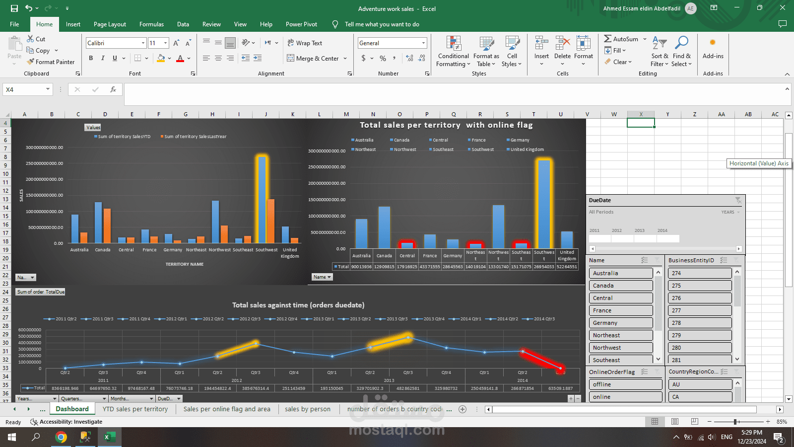Expand the Merge & Center options arrow

click(345, 59)
